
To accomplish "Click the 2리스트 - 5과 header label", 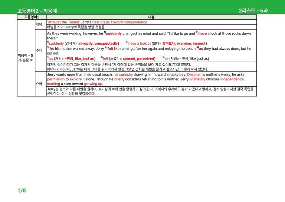I will coord(253,10).
